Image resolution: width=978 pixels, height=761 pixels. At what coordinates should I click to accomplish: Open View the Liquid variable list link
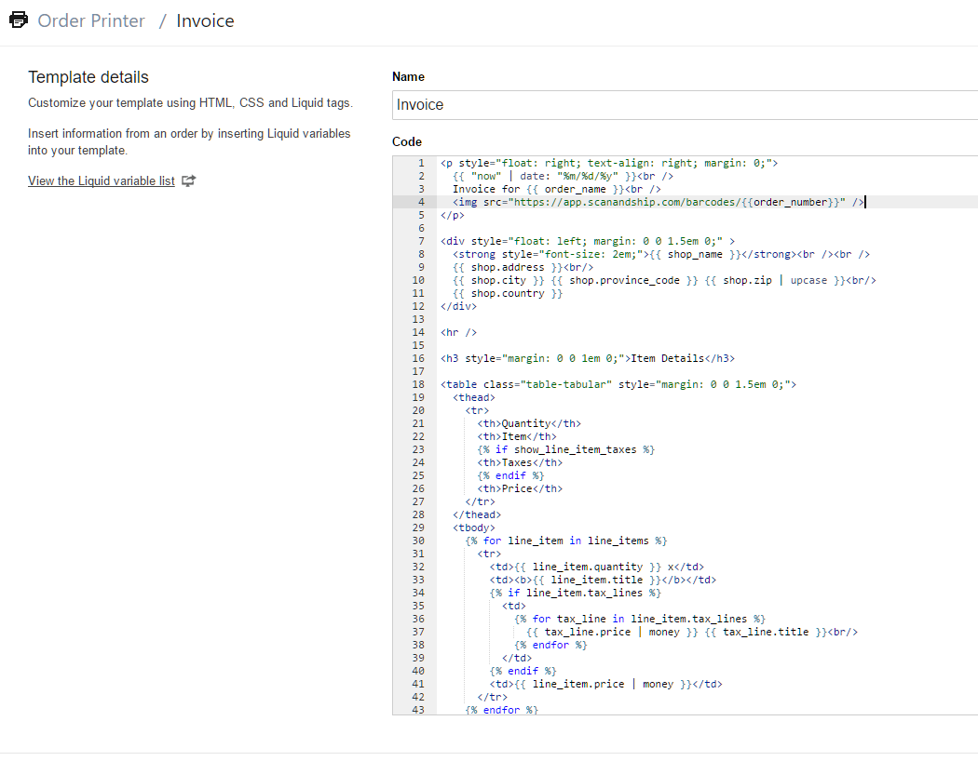click(101, 180)
